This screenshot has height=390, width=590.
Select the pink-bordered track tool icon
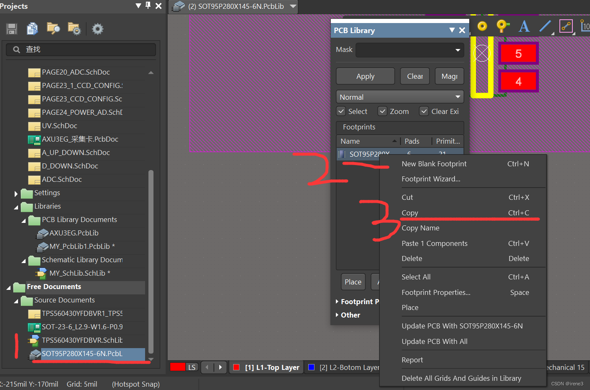coord(566,26)
